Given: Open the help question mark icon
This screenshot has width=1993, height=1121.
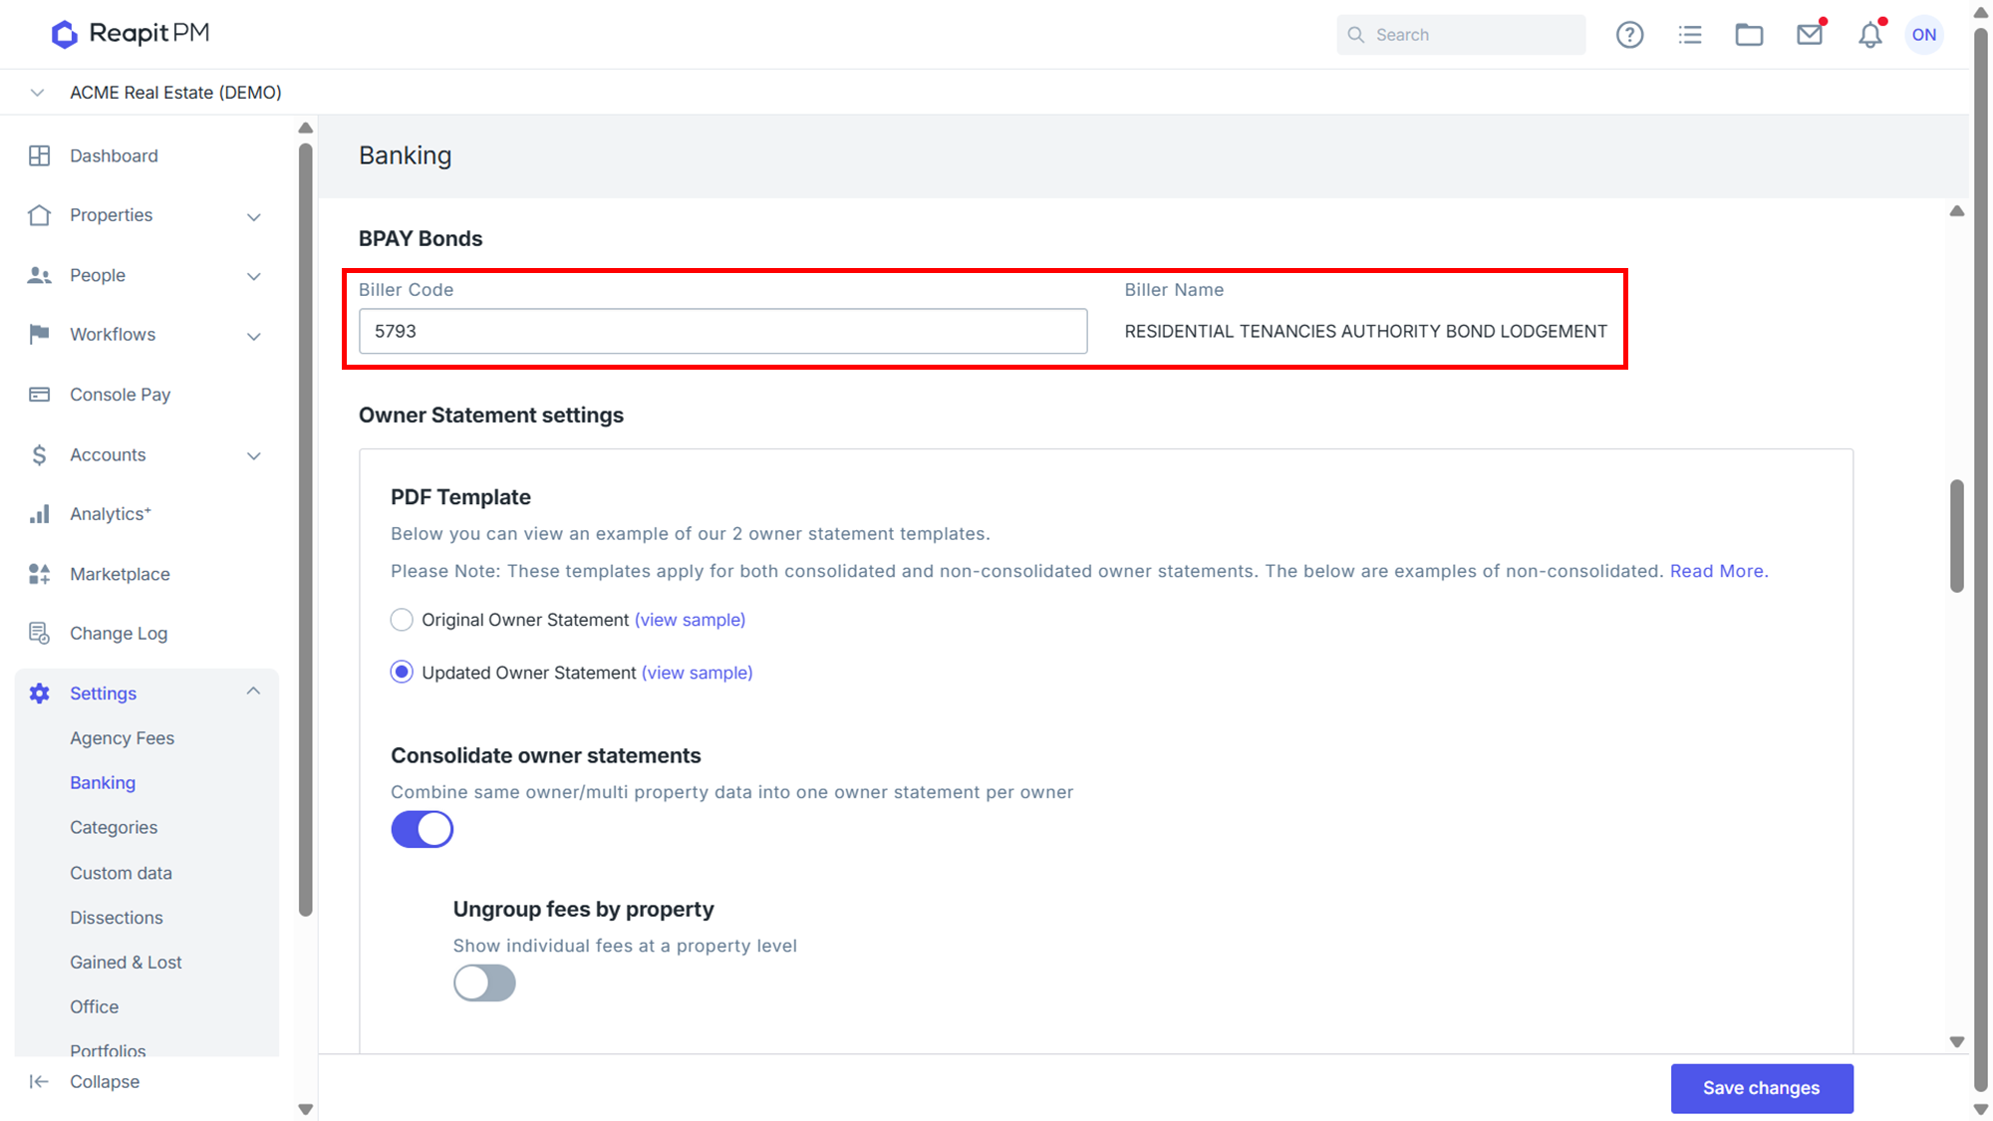Looking at the screenshot, I should (1629, 35).
